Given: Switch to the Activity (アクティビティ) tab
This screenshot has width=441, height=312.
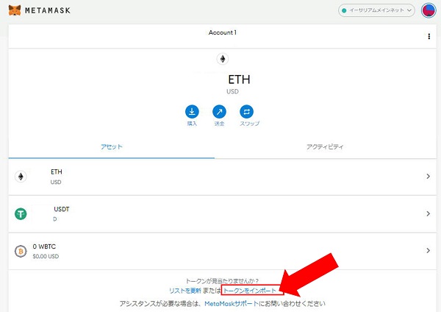Looking at the screenshot, I should (325, 146).
